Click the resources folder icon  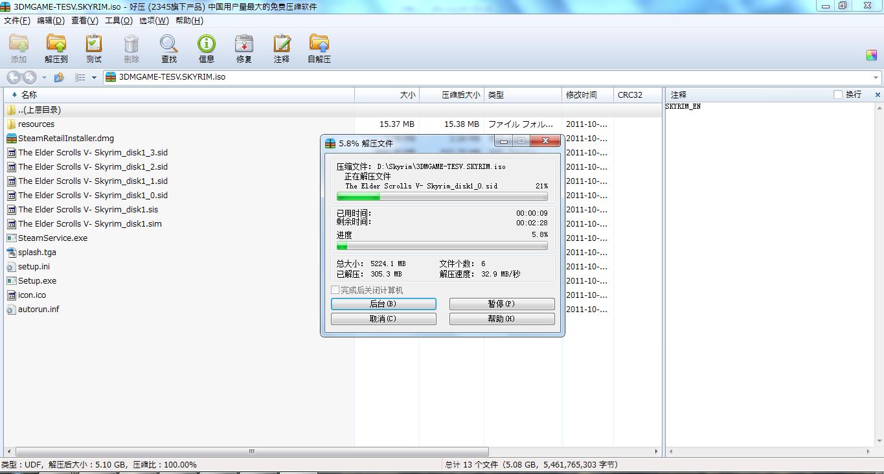click(x=12, y=124)
